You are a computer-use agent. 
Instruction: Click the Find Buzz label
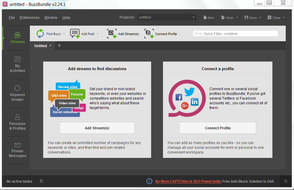tap(54, 34)
